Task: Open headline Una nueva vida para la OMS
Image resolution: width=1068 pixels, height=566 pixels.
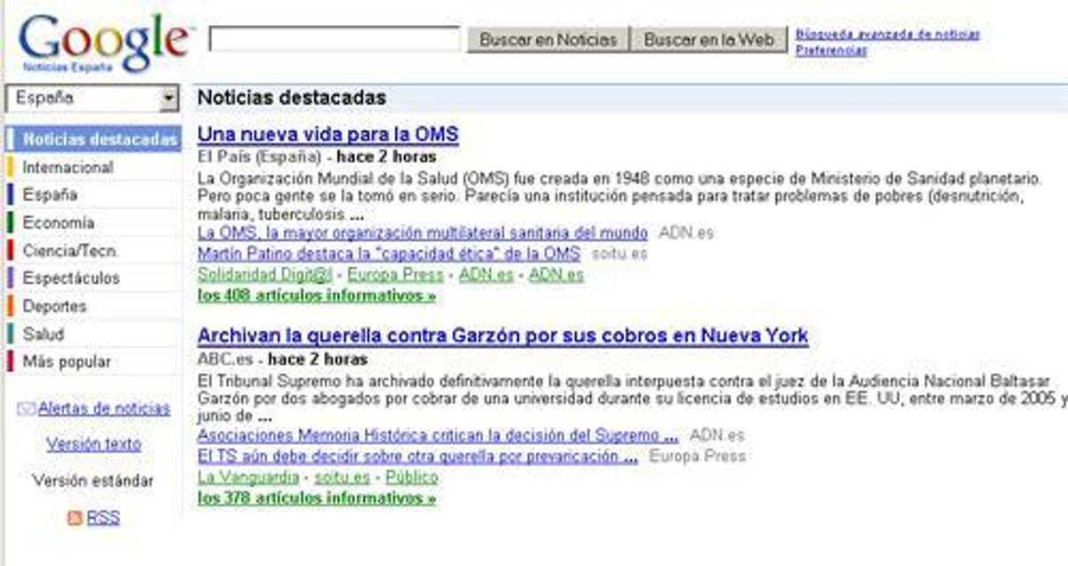Action: click(x=328, y=134)
